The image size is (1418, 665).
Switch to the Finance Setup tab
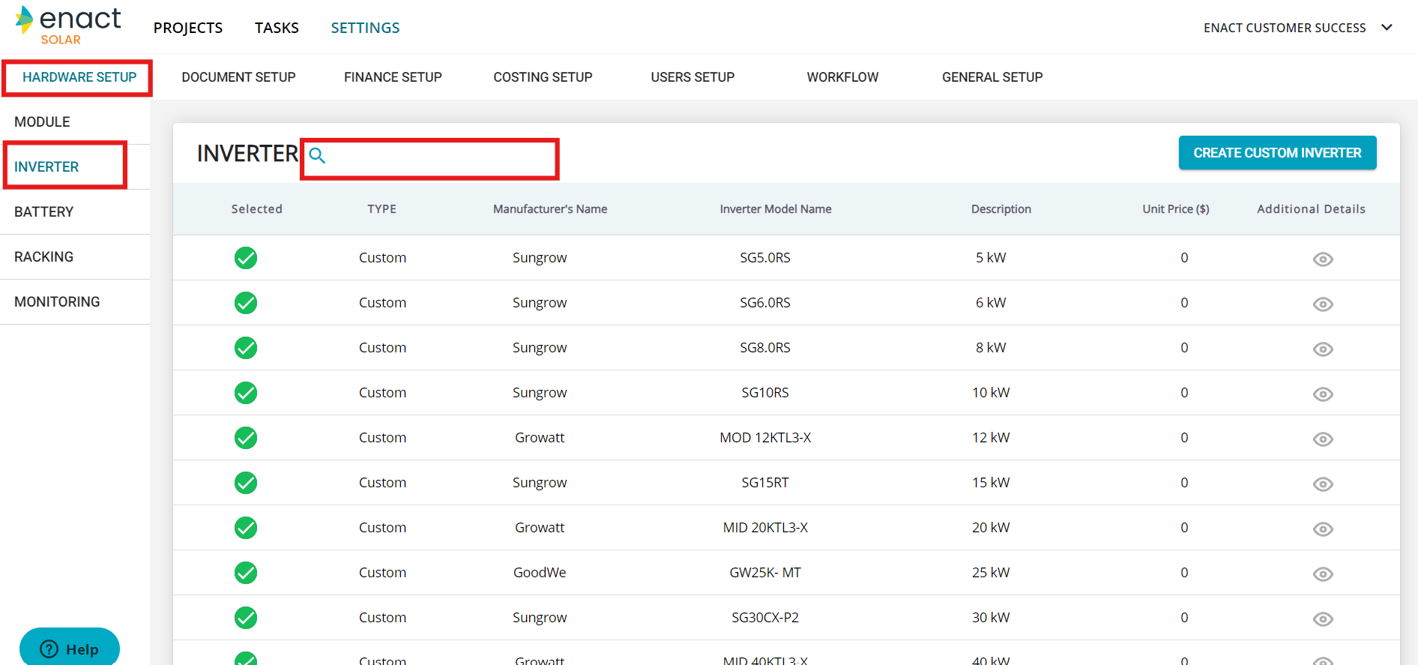(393, 77)
